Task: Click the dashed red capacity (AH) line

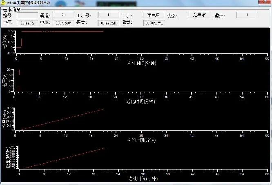Action: coord(61,119)
